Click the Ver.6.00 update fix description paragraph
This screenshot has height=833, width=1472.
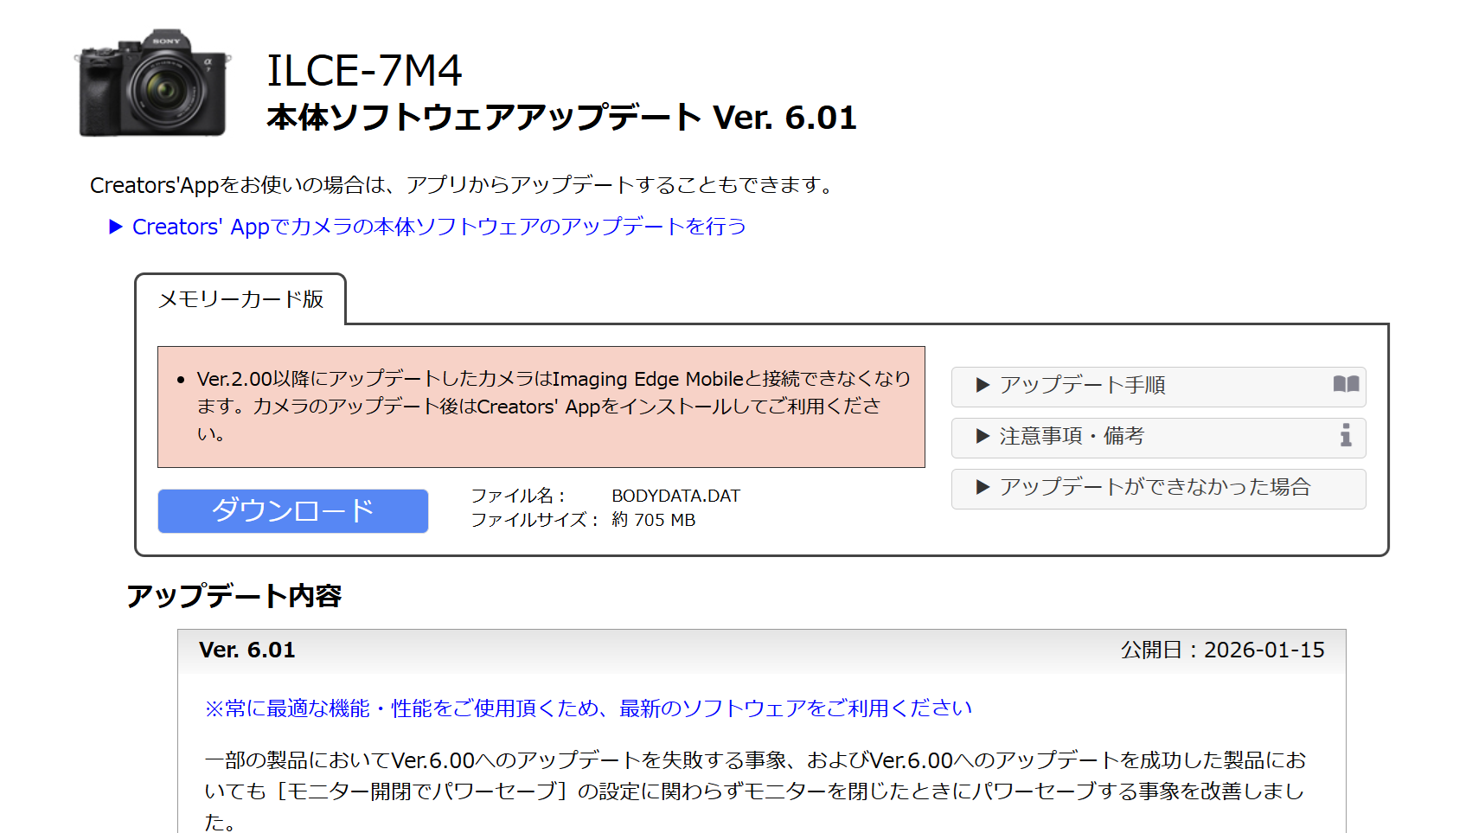coord(755,791)
